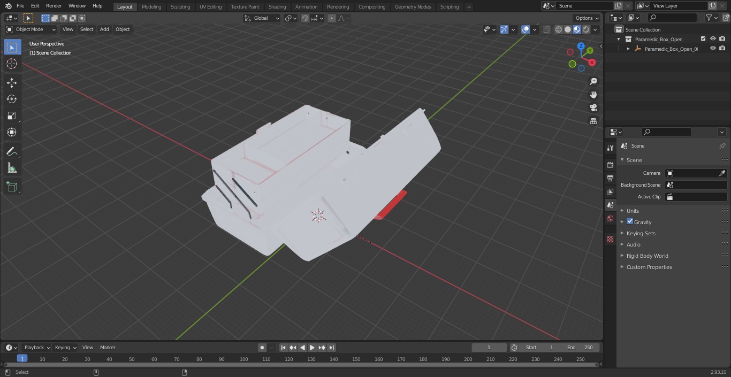Choose the Annotate tool
The image size is (731, 377).
(x=12, y=151)
